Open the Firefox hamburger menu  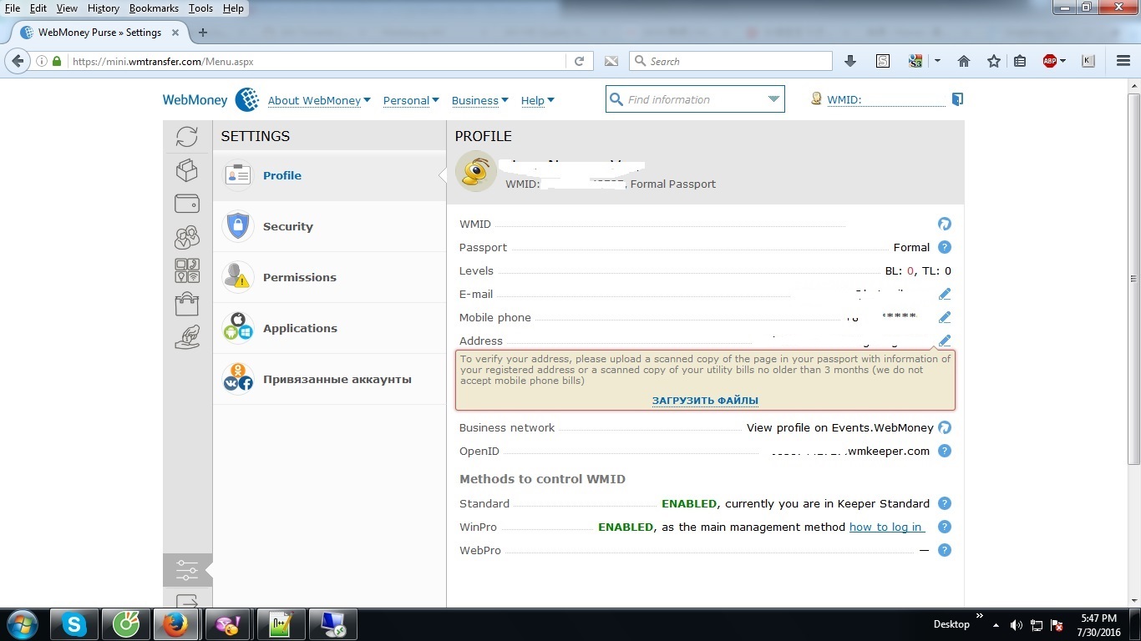point(1123,61)
